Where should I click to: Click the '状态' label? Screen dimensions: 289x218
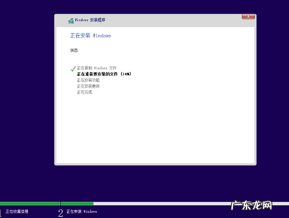[x=74, y=50]
